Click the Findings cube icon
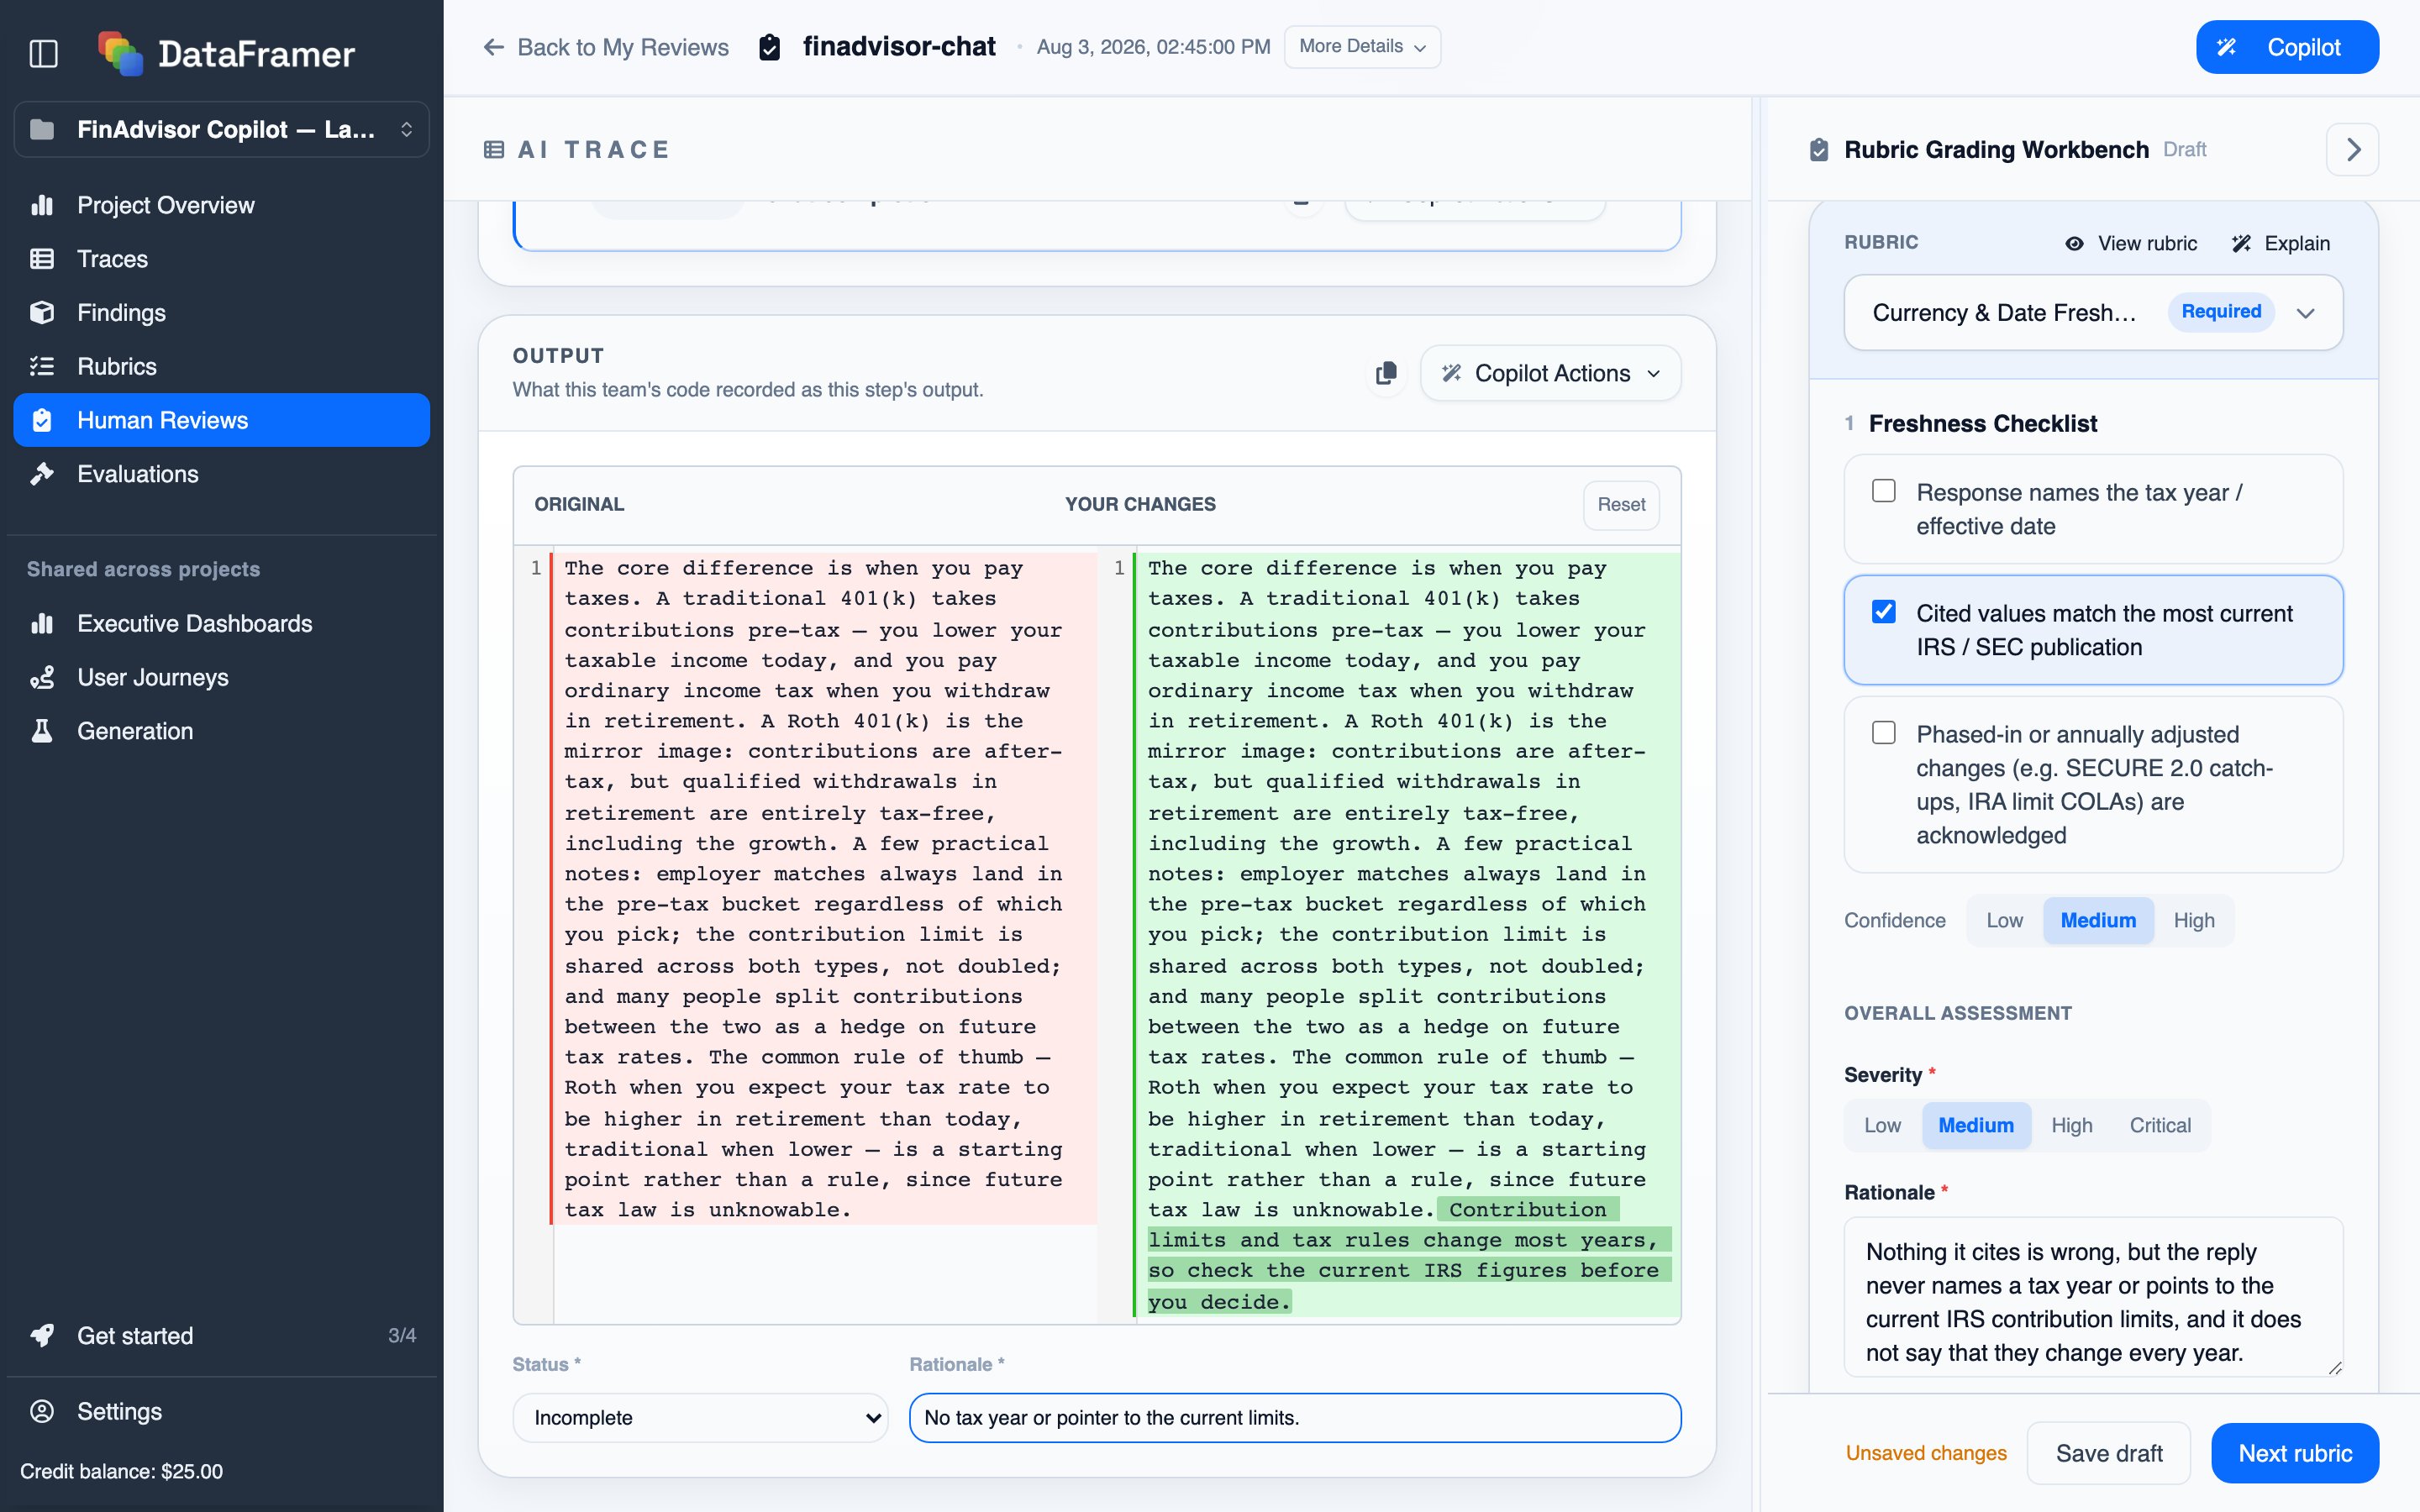The image size is (2420, 1512). (x=42, y=312)
